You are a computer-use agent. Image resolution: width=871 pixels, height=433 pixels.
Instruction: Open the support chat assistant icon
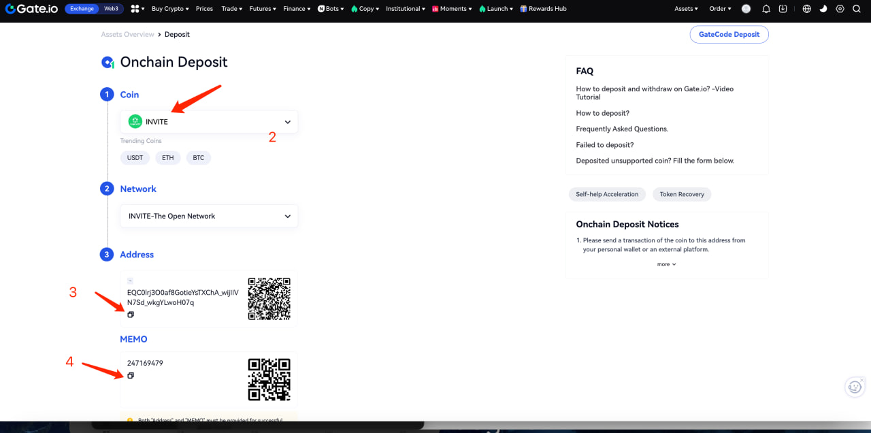click(x=853, y=387)
